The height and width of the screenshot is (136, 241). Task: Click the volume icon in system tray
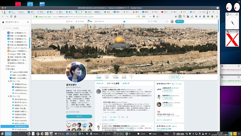click(x=206, y=134)
